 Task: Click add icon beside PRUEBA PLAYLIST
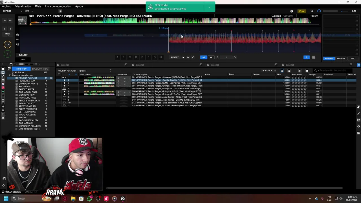point(51,78)
